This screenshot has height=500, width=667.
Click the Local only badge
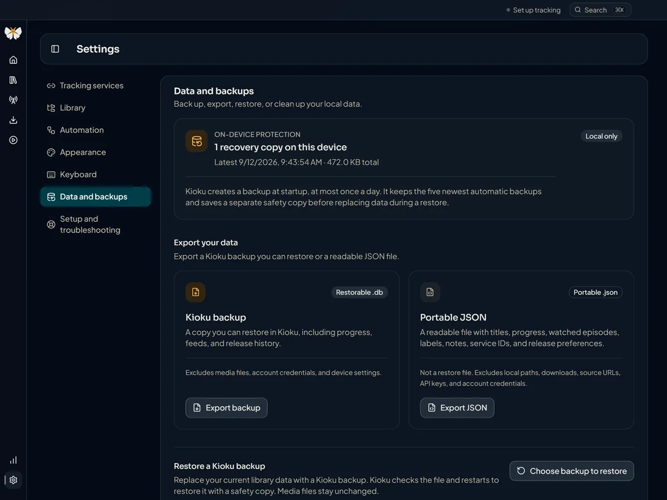(601, 136)
